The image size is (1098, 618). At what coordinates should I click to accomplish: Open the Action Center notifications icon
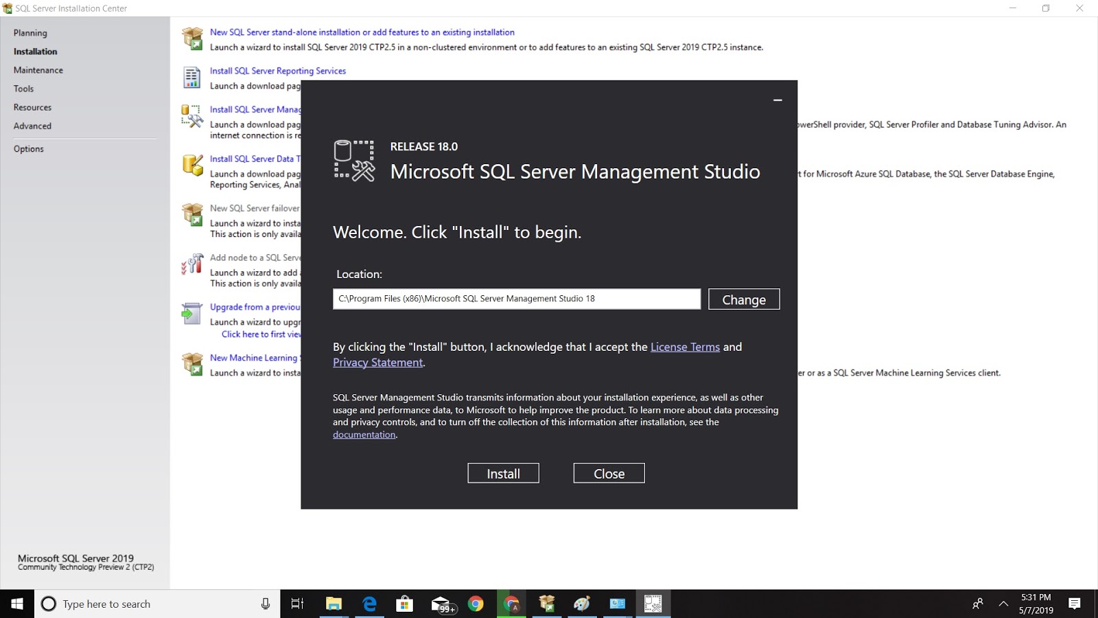pyautogui.click(x=1075, y=604)
